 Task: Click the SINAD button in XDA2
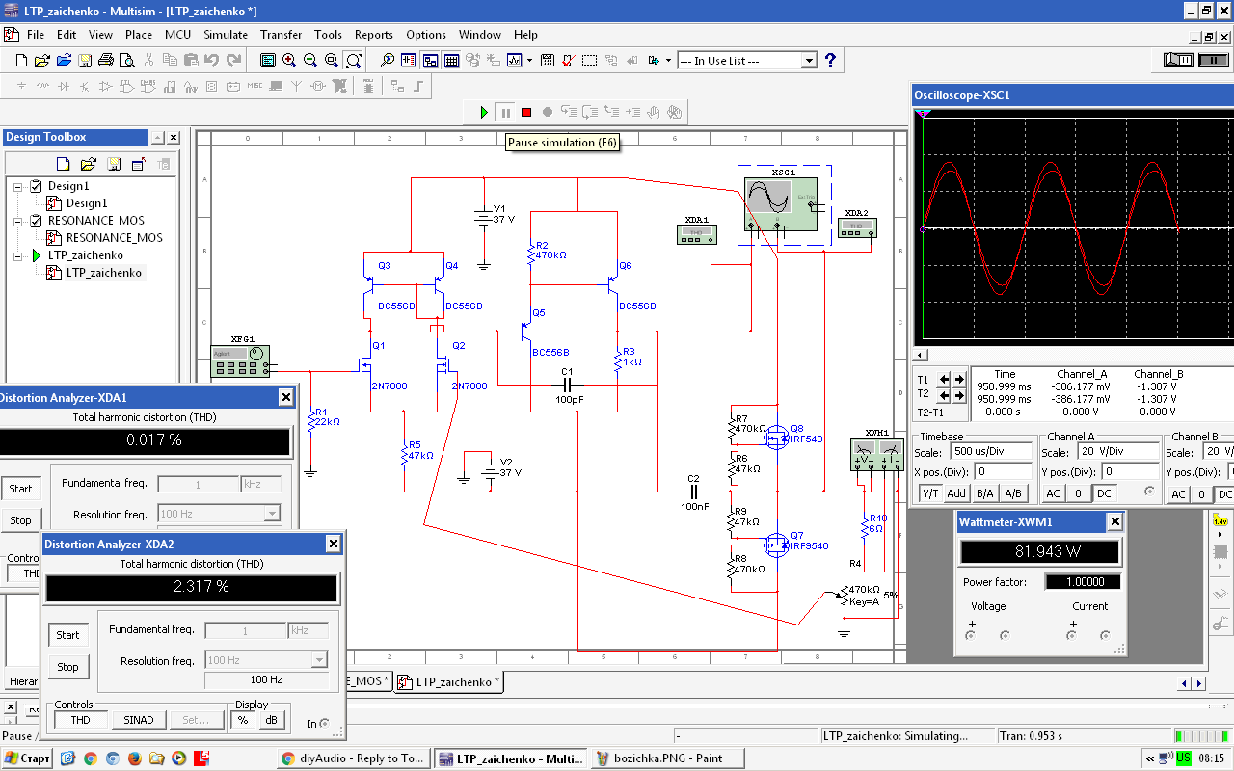138,720
